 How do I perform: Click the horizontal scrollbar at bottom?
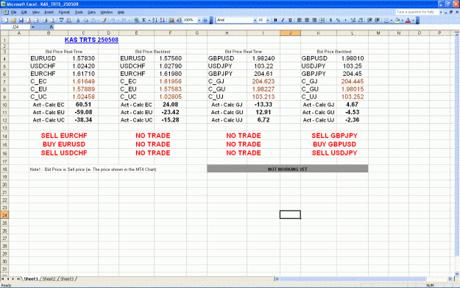(x=363, y=279)
